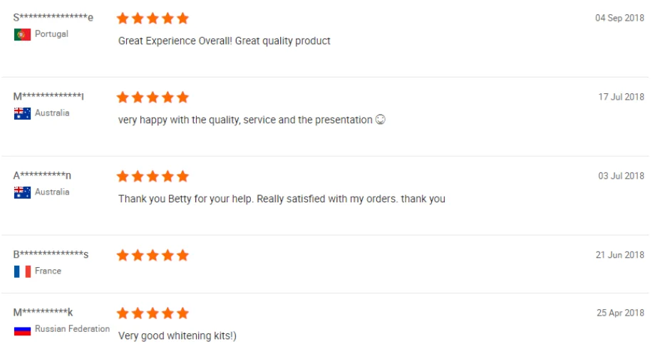
Task: Click the star rating dated 17 Jul 2018
Action: tap(153, 97)
